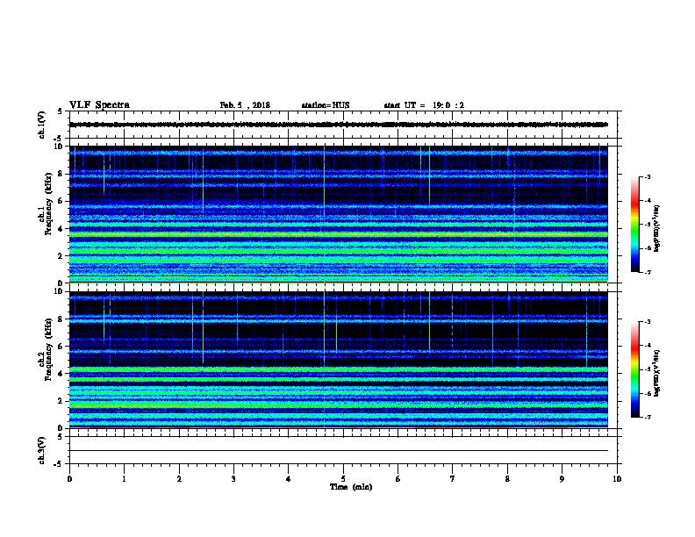Click the ch.2 spectrogram plot
This screenshot has width=695, height=537.
click(339, 360)
